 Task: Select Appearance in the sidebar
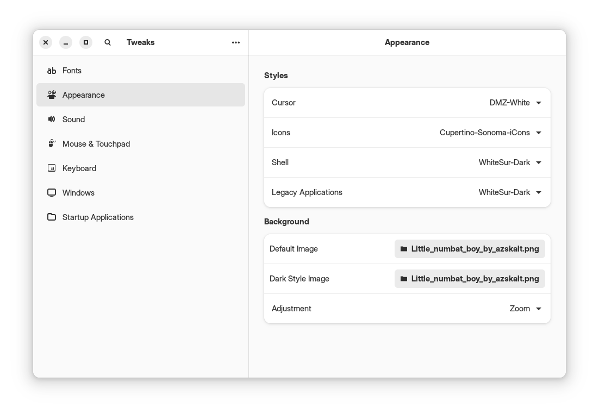141,95
